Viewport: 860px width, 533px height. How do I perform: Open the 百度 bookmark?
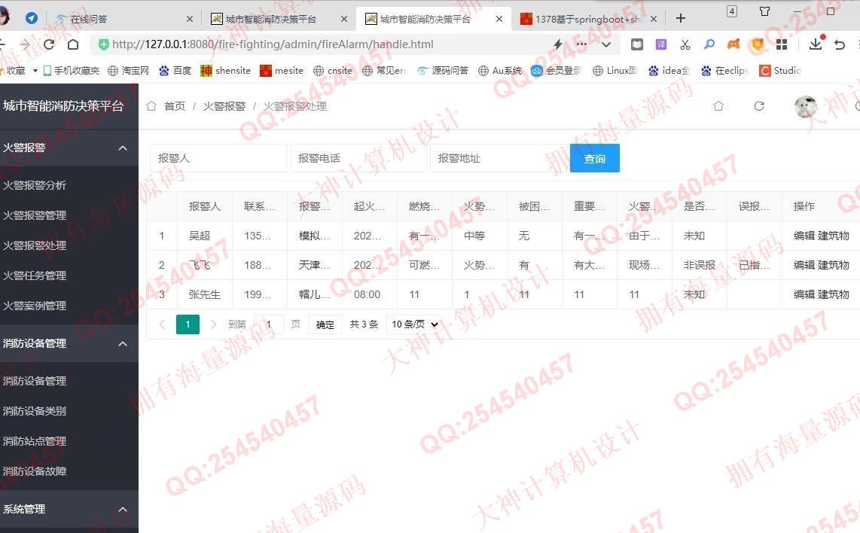point(175,70)
